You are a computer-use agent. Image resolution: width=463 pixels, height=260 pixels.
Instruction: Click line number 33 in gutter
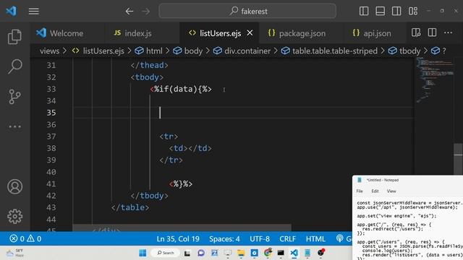(51, 89)
